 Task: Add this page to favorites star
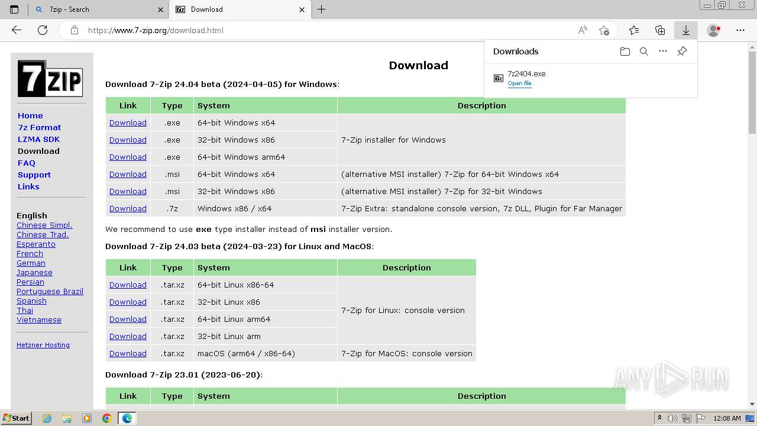pyautogui.click(x=604, y=30)
